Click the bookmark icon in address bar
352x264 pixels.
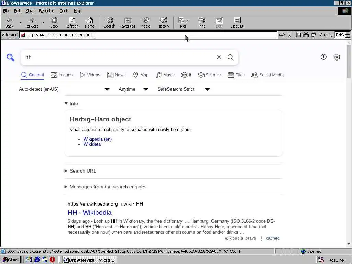tap(289, 35)
